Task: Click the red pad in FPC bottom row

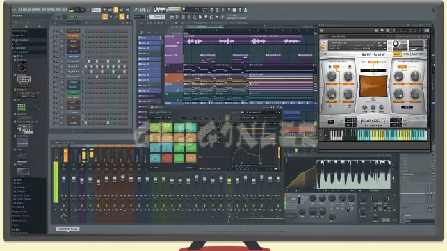Action: click(x=167, y=158)
